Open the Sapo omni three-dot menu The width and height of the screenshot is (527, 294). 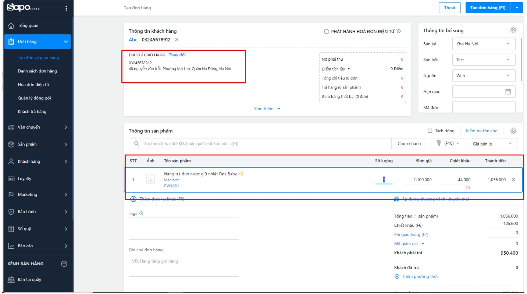[66, 8]
